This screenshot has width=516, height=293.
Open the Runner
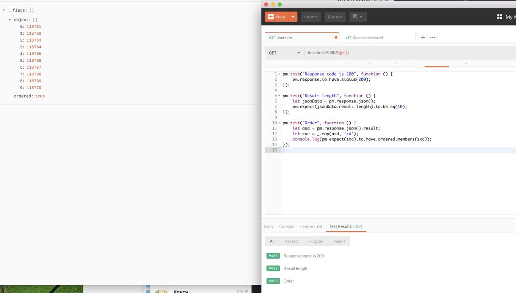tap(335, 17)
